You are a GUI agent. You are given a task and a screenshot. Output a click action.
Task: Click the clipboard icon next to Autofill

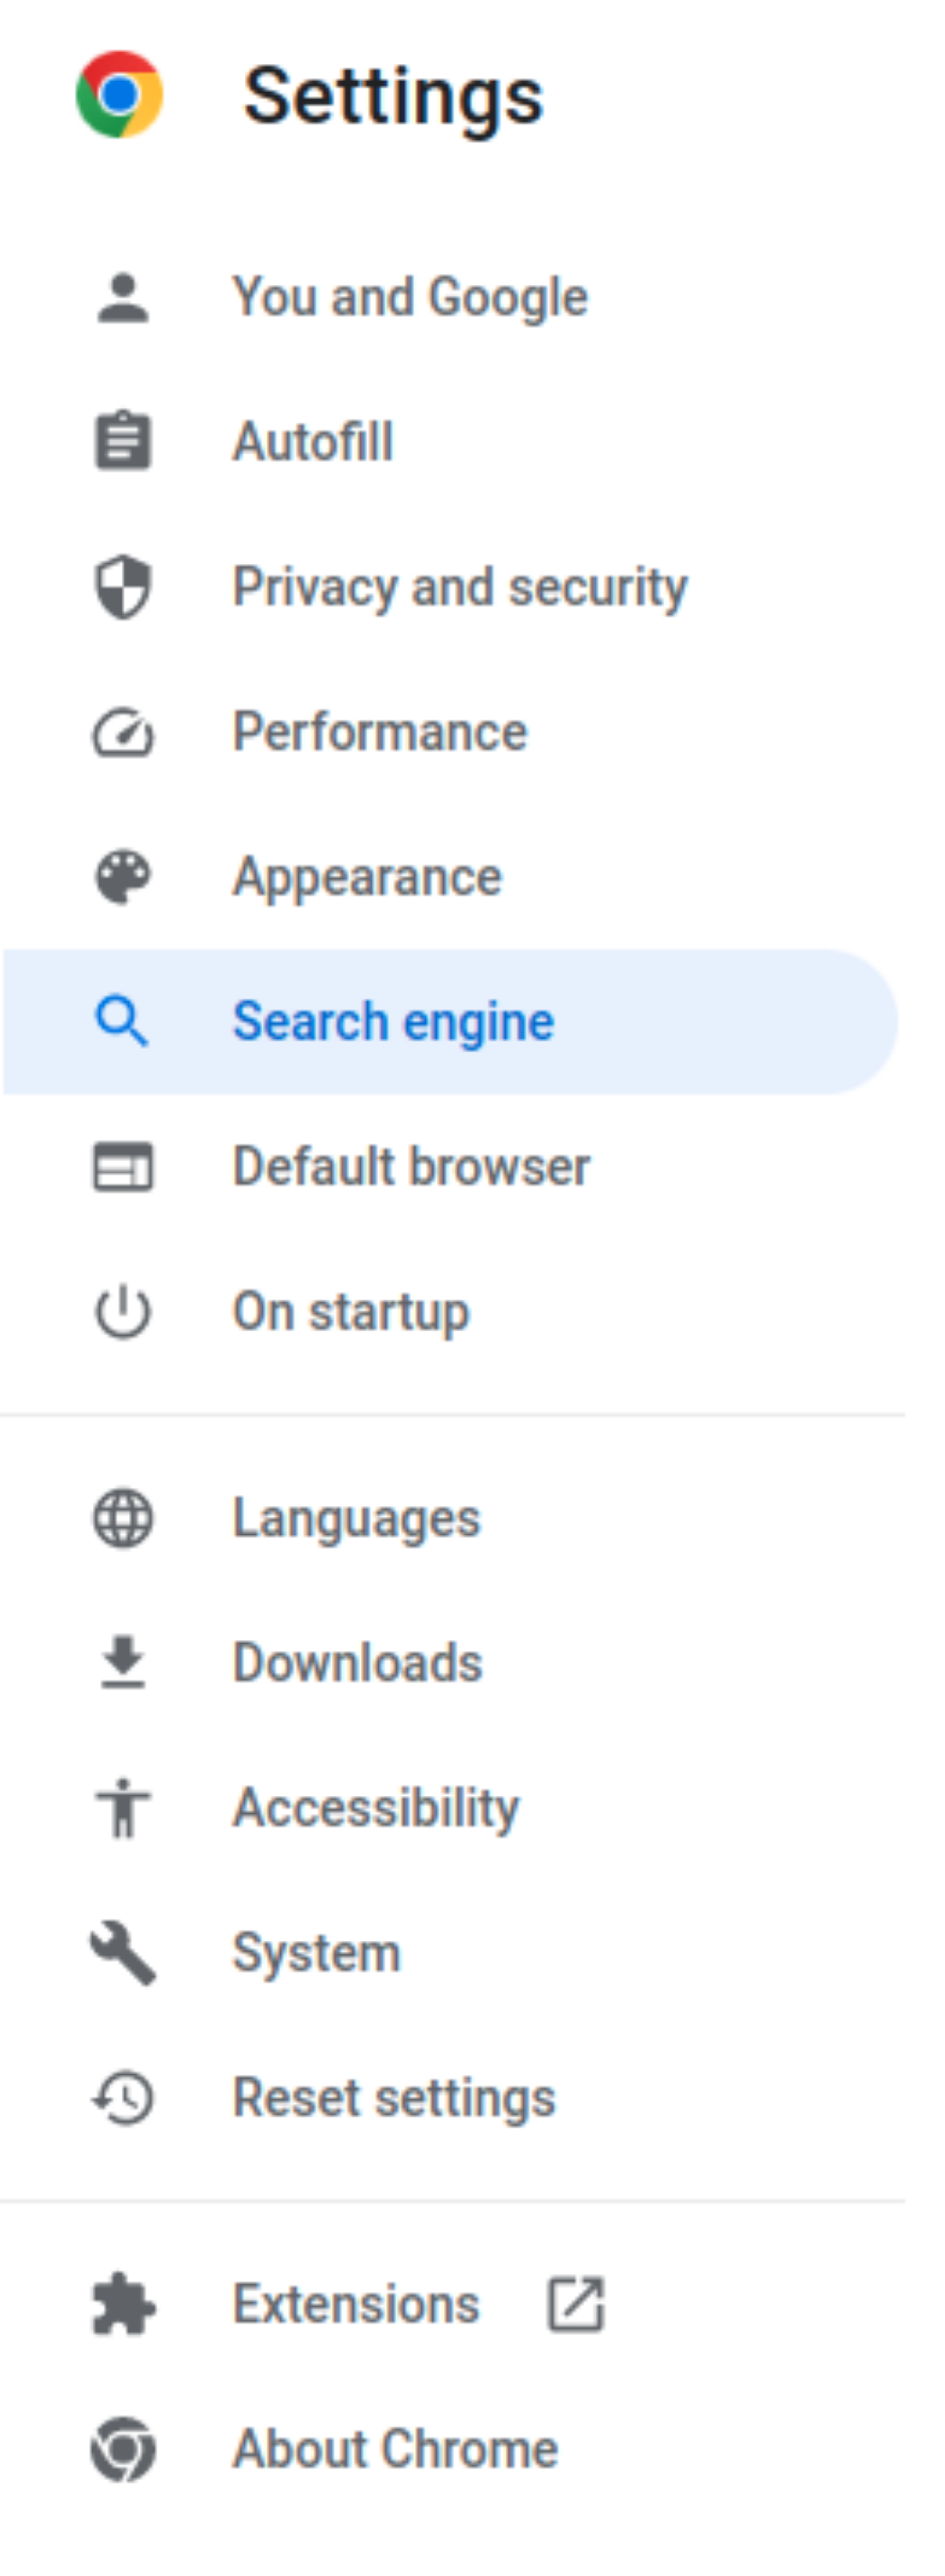(x=123, y=441)
